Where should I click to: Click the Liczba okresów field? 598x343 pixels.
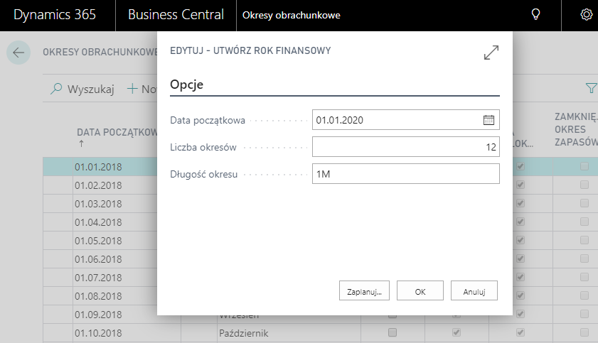[406, 147]
